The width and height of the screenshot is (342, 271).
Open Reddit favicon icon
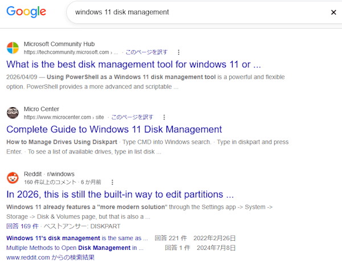pos(13,178)
